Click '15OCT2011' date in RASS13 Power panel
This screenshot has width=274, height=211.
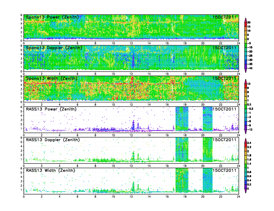(x=225, y=109)
